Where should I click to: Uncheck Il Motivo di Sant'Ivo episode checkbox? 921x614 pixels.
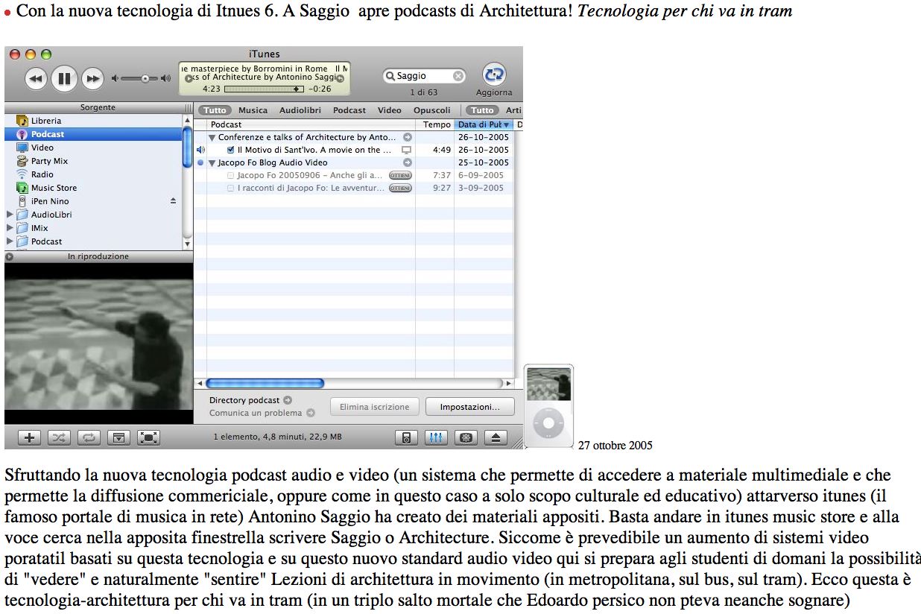230,150
